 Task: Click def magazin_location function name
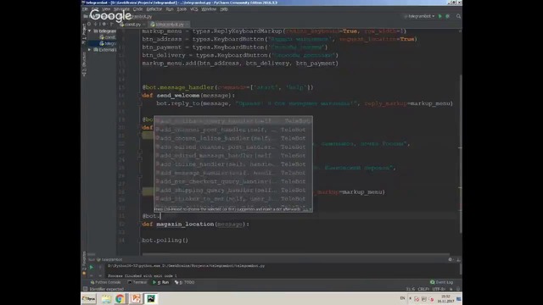tap(185, 224)
